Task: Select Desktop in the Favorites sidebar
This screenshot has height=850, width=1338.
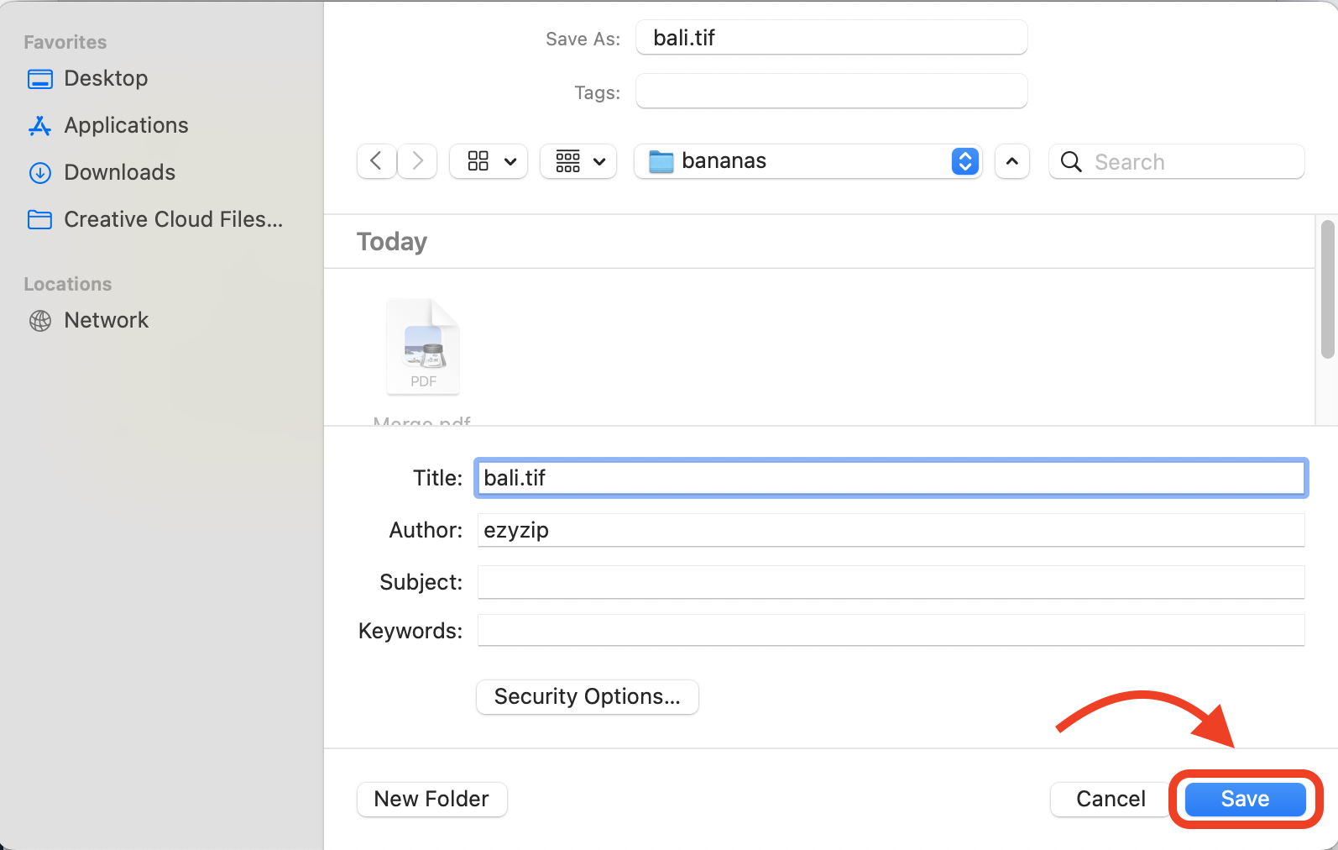Action: 106,78
